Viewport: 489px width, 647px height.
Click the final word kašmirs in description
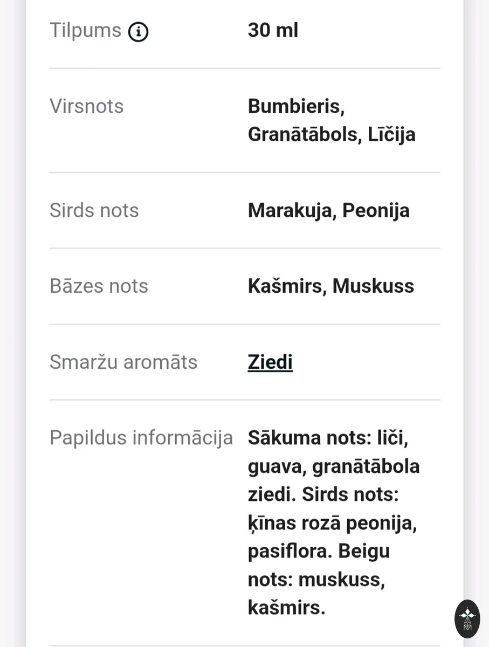pos(286,608)
